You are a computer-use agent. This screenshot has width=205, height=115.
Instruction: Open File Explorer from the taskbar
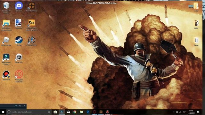(x=81, y=112)
